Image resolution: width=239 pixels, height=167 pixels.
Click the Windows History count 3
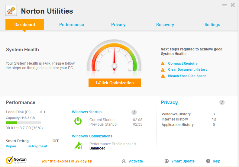tap(214, 114)
